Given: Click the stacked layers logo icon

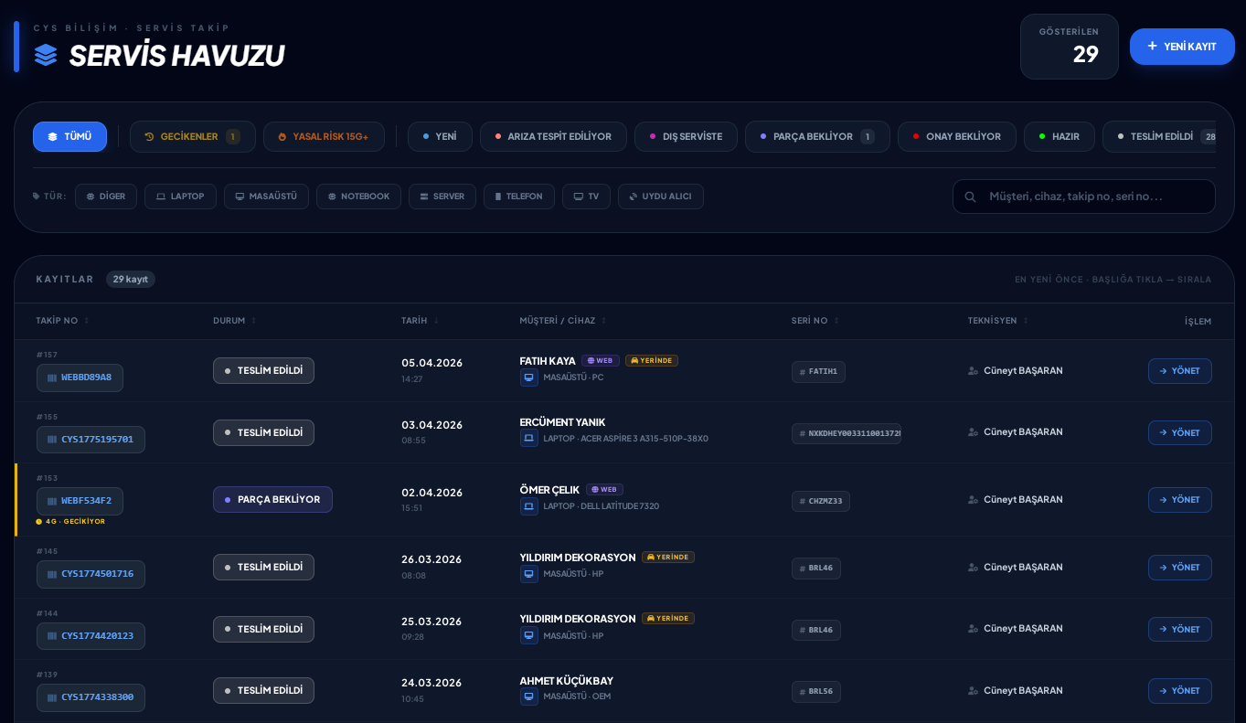Looking at the screenshot, I should (x=46, y=55).
